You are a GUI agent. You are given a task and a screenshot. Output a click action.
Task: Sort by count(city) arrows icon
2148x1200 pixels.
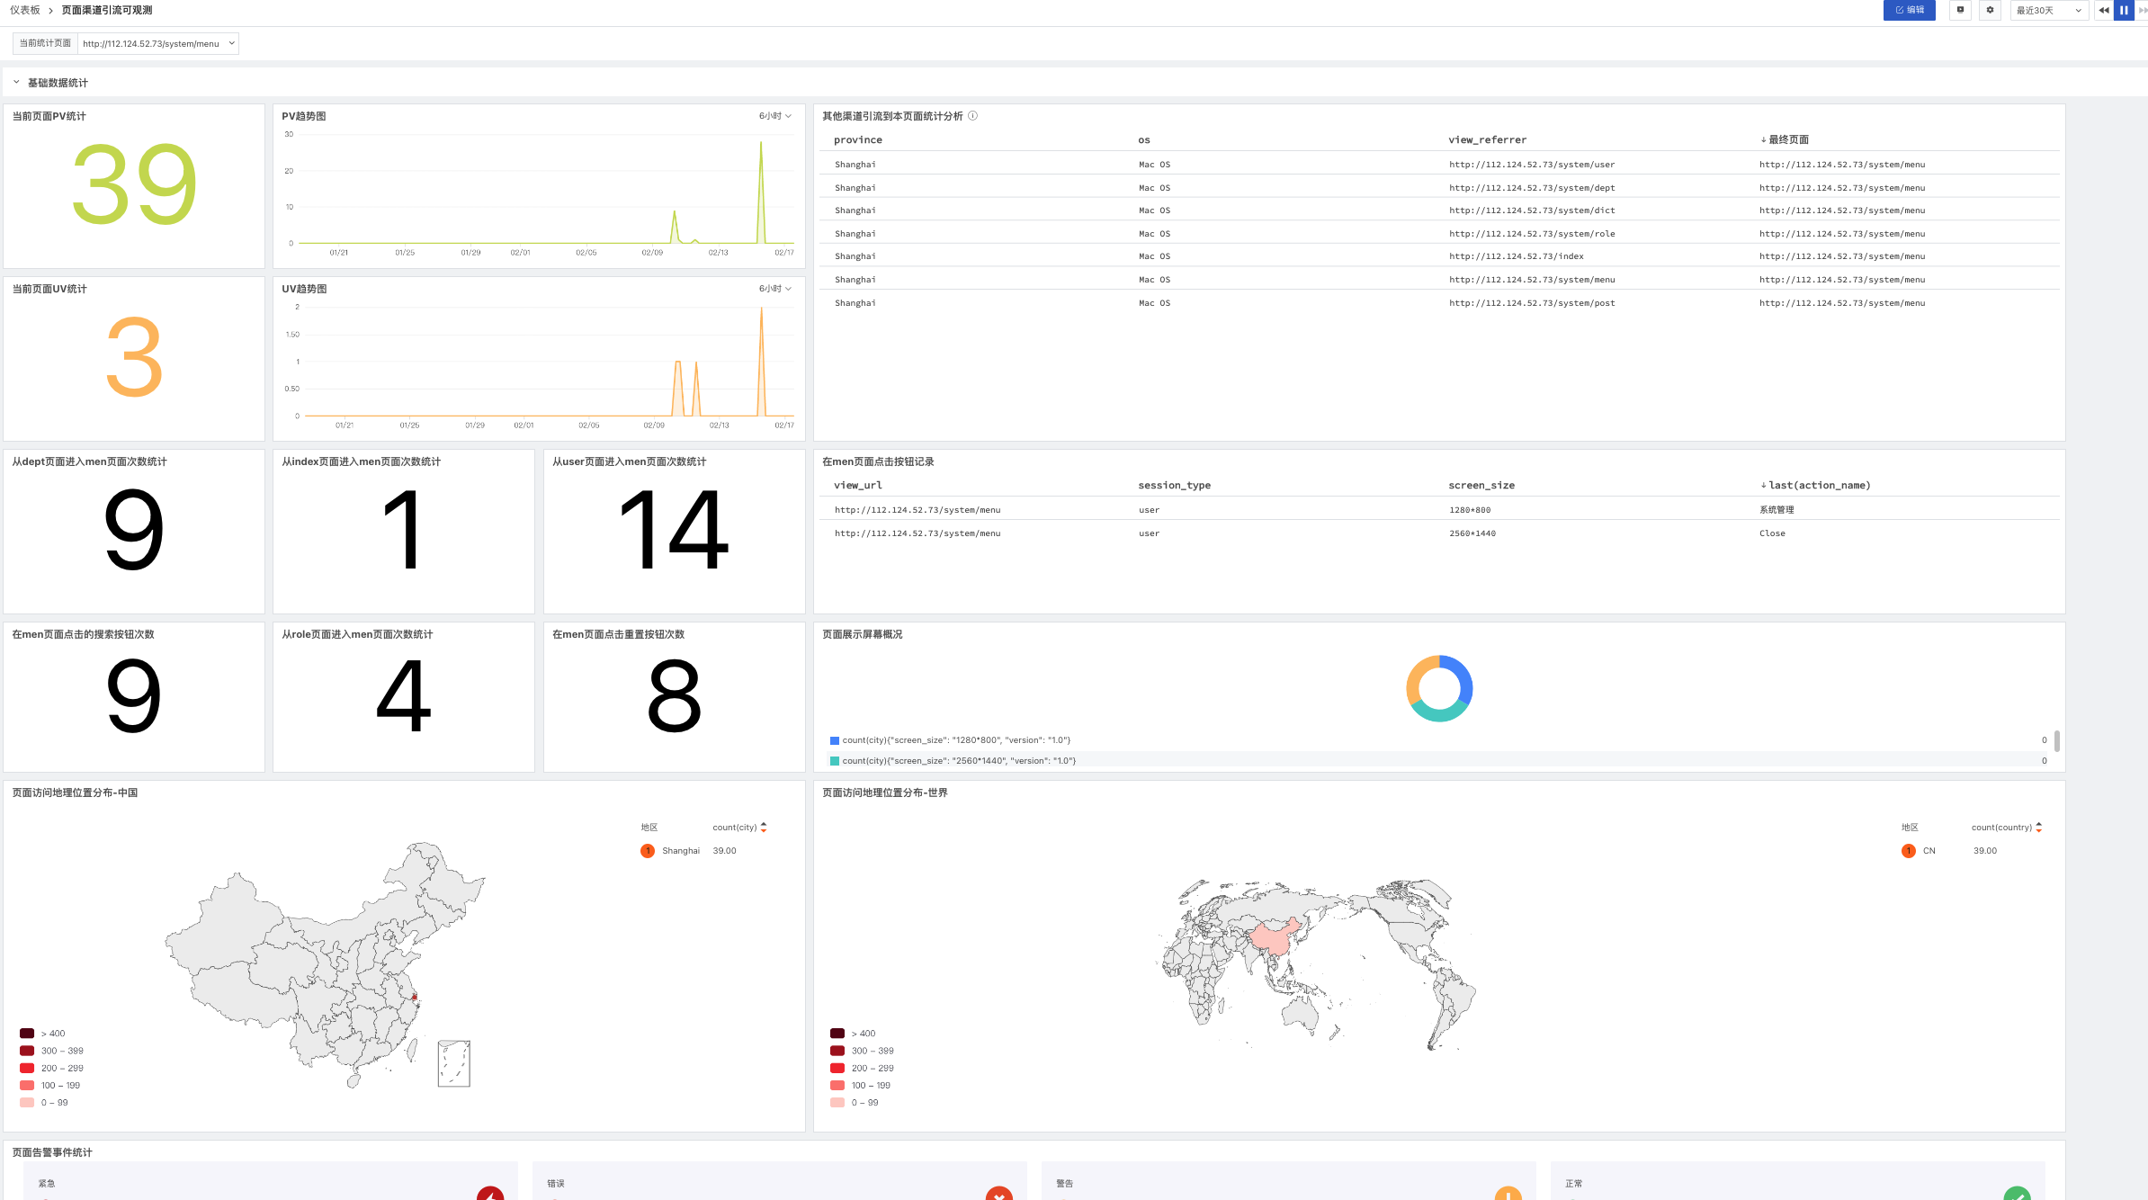764,827
